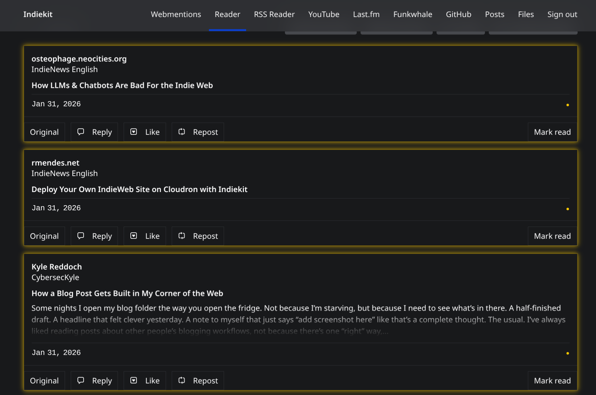The height and width of the screenshot is (395, 596).
Task: Switch to RSS Reader tab
Action: coord(274,14)
